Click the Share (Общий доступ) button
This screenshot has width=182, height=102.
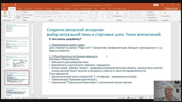[x=172, y=9]
